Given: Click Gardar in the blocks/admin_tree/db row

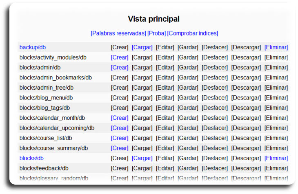Looking at the screenshot, I should (x=188, y=88).
